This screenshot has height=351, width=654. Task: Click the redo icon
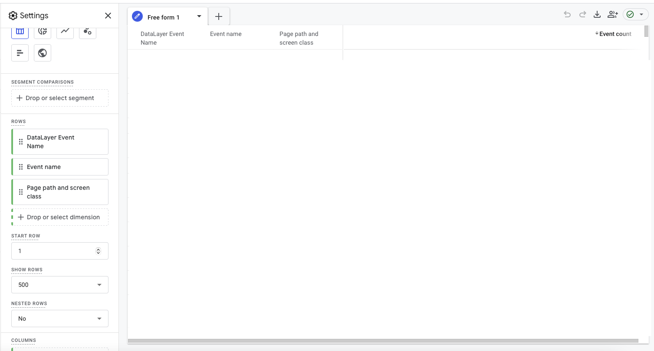point(582,14)
